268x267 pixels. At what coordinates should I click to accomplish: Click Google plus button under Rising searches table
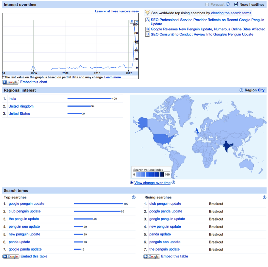coord(152,256)
